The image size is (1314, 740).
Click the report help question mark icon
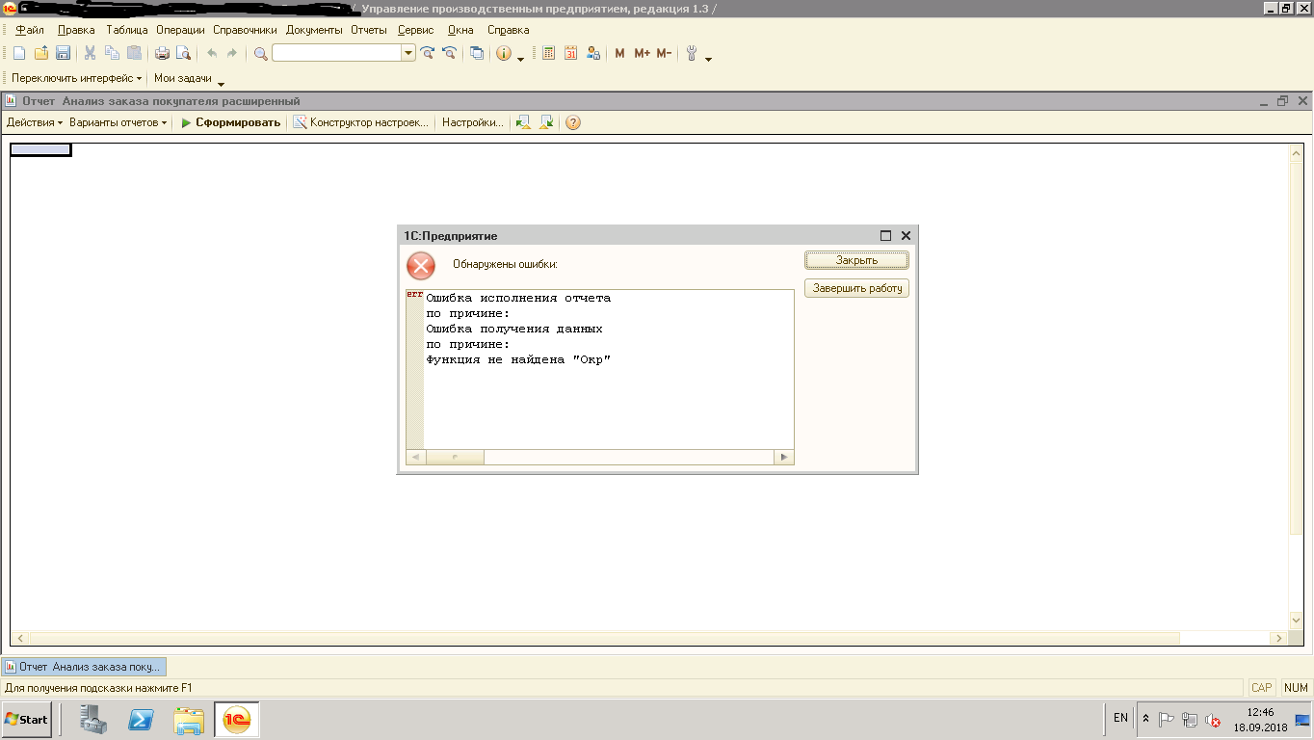(x=573, y=122)
